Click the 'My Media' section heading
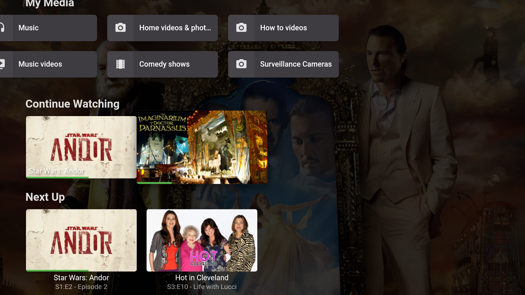The image size is (525, 295). point(50,3)
